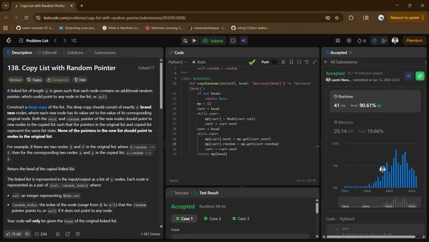
Task: Click the AI analyze sparkle in Accepted panel
Action: point(409,76)
